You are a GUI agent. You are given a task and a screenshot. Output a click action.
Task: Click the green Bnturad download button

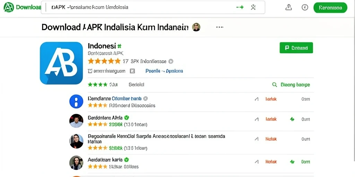[x=296, y=48]
